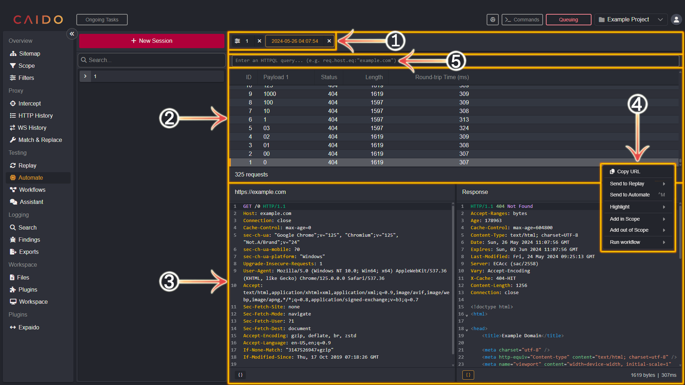The height and width of the screenshot is (385, 685).
Task: Click the CAIDO logo
Action: click(38, 20)
